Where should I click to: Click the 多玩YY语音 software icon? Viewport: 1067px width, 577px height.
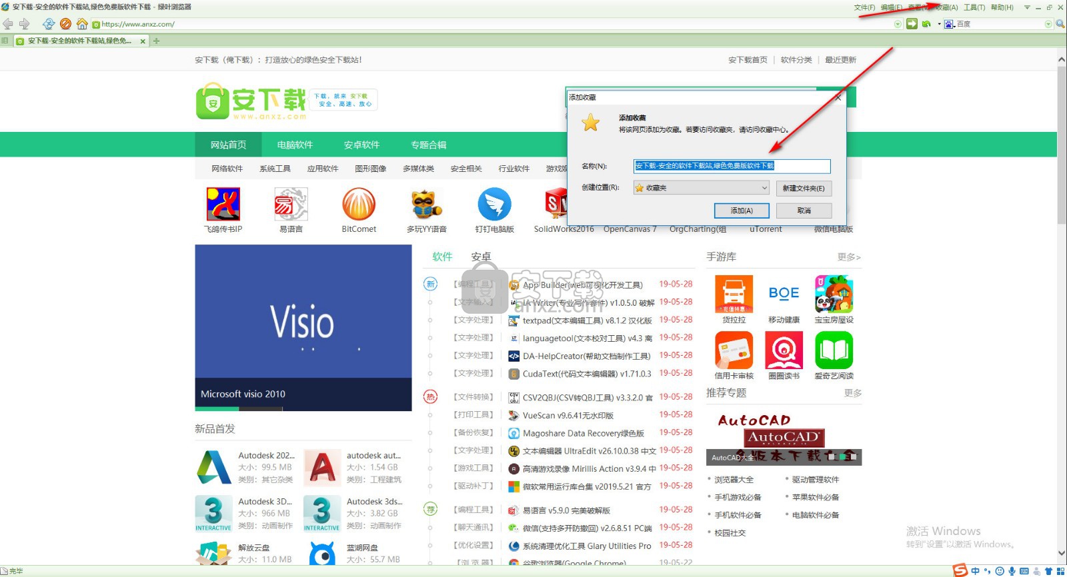427,204
